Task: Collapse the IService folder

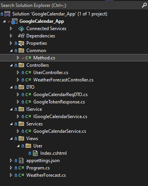Action: (11, 109)
